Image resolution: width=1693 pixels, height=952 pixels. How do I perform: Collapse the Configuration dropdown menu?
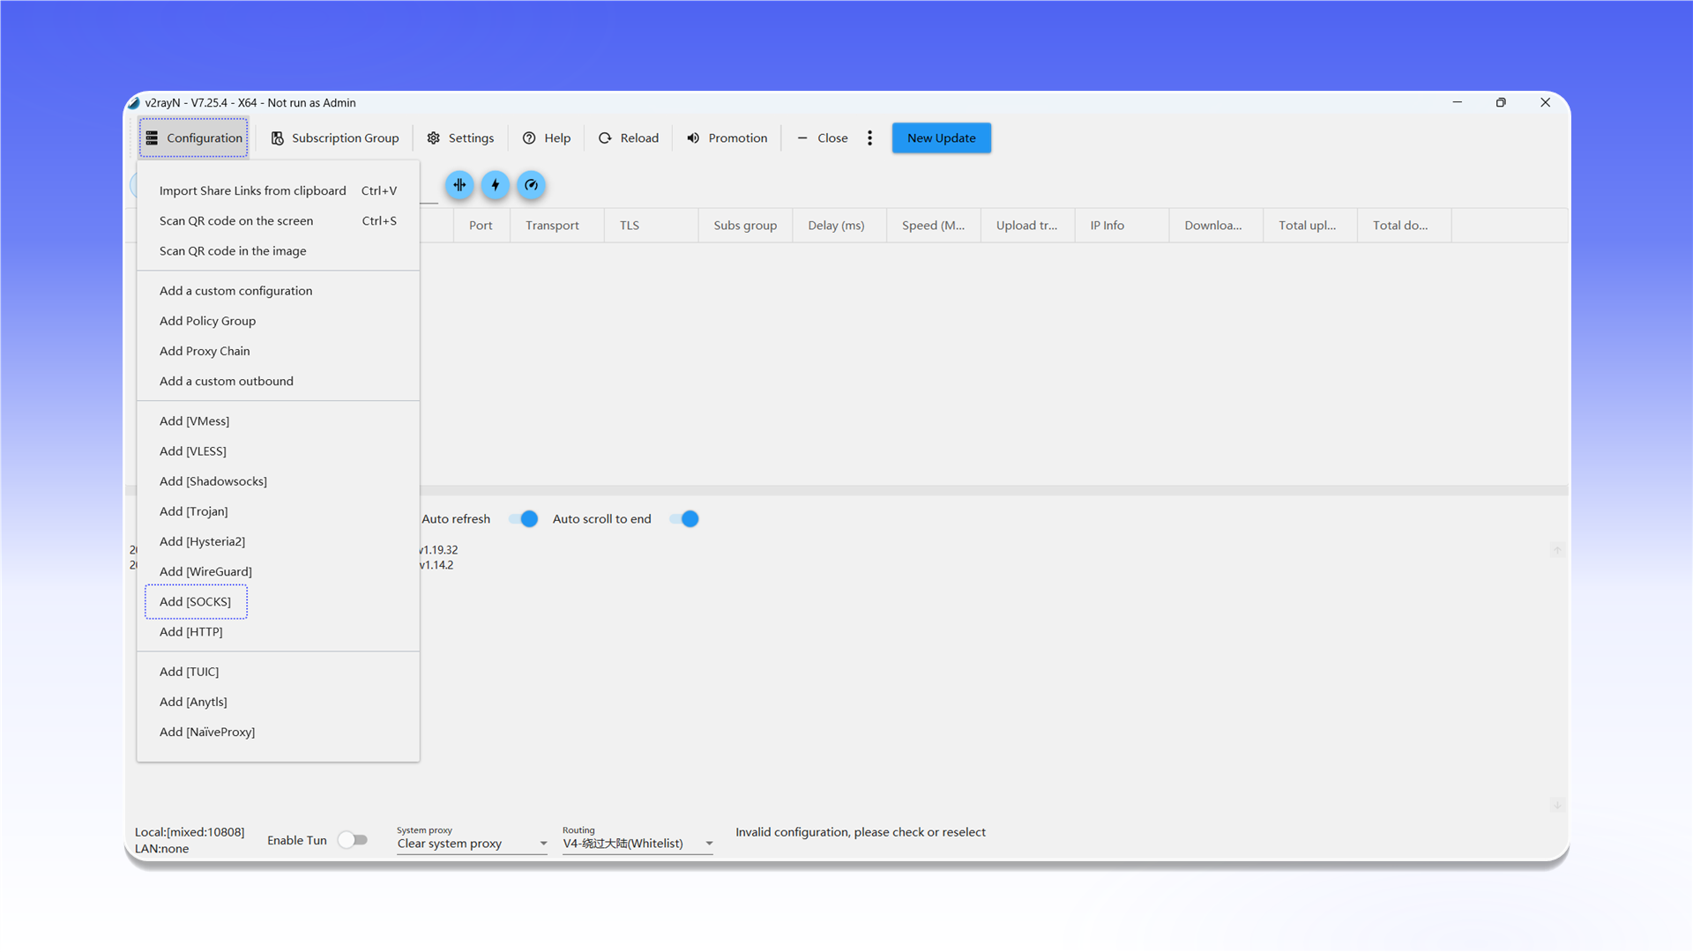[x=194, y=138]
